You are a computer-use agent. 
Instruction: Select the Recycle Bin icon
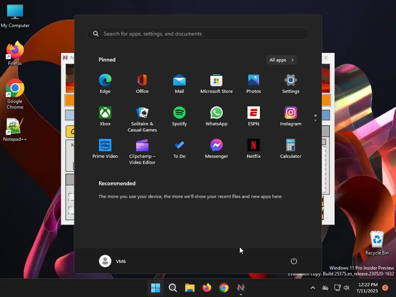377,243
